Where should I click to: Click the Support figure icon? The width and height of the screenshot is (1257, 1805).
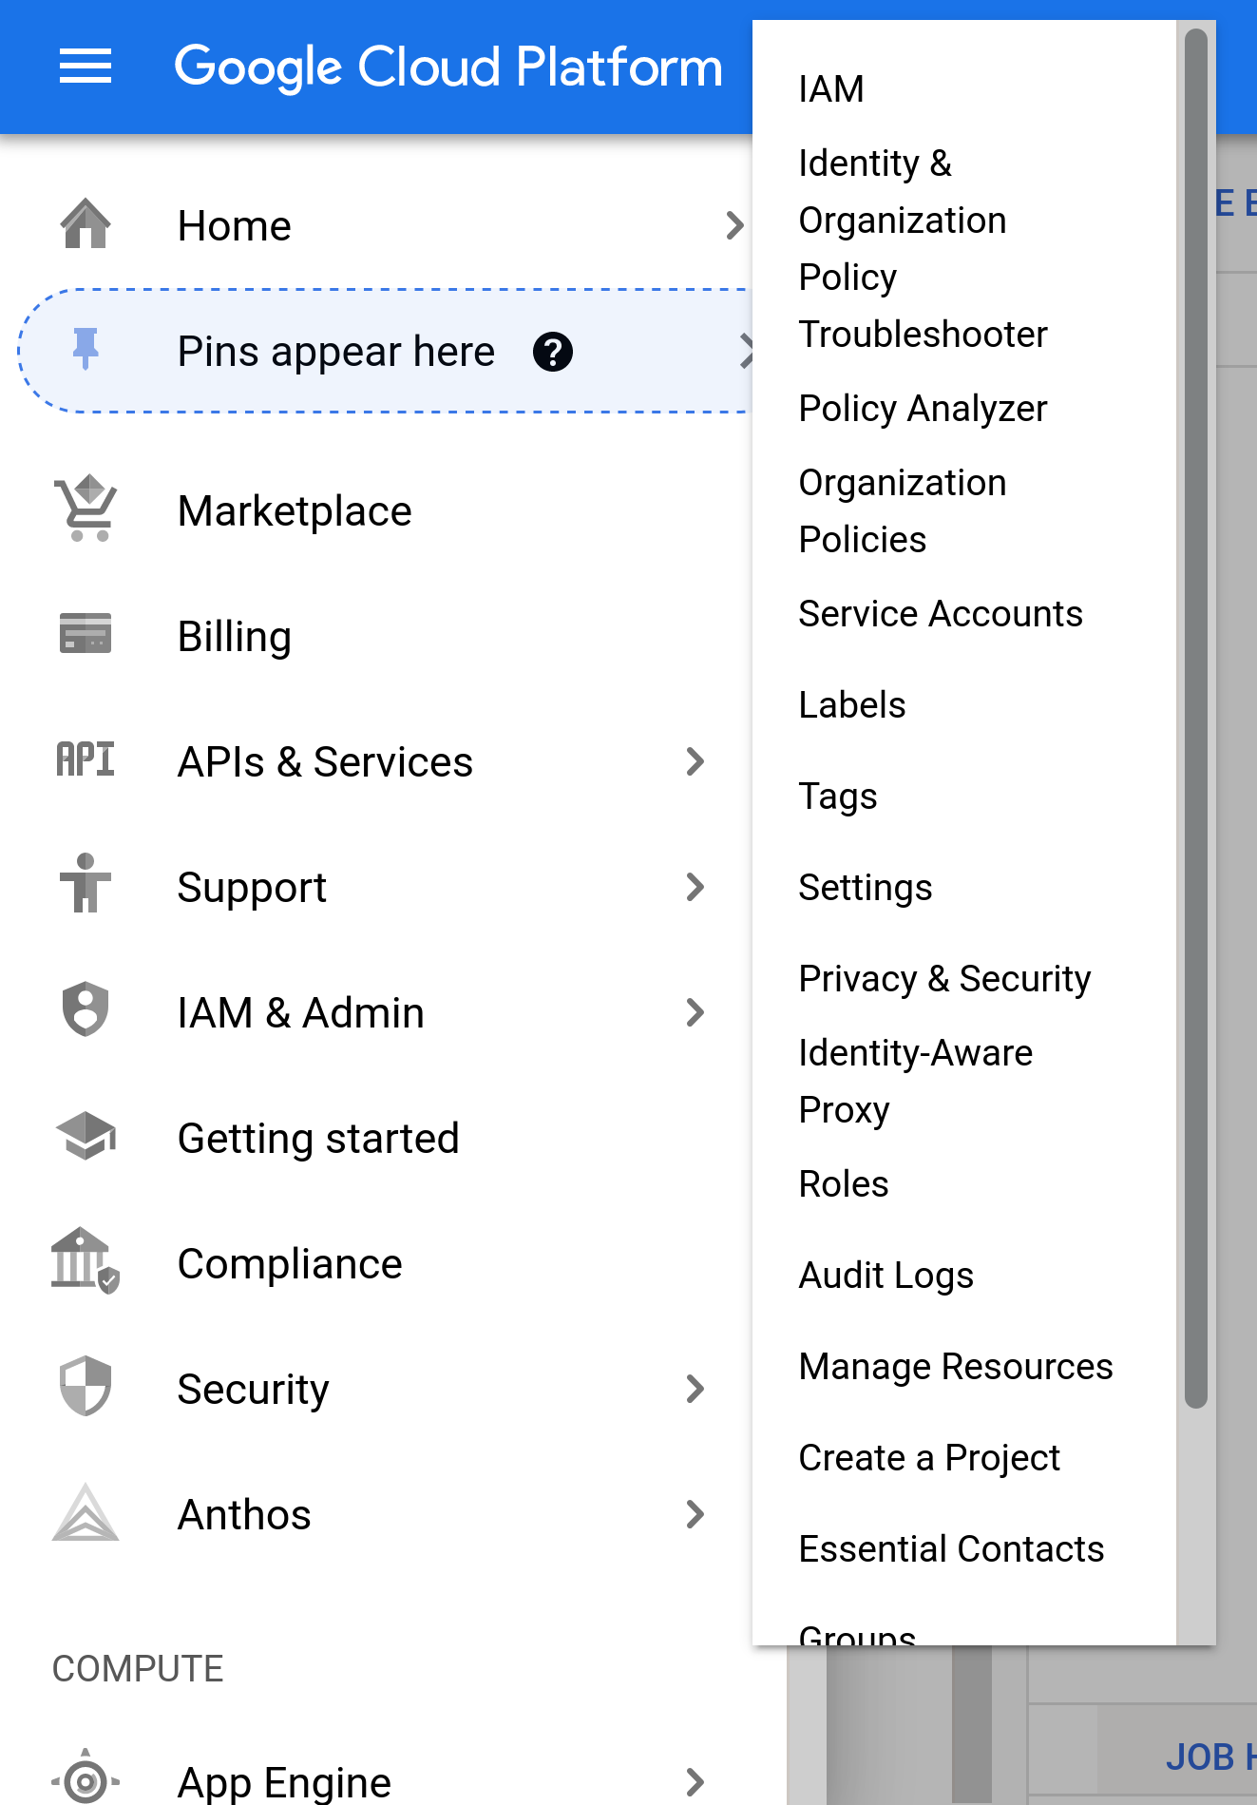[85, 886]
